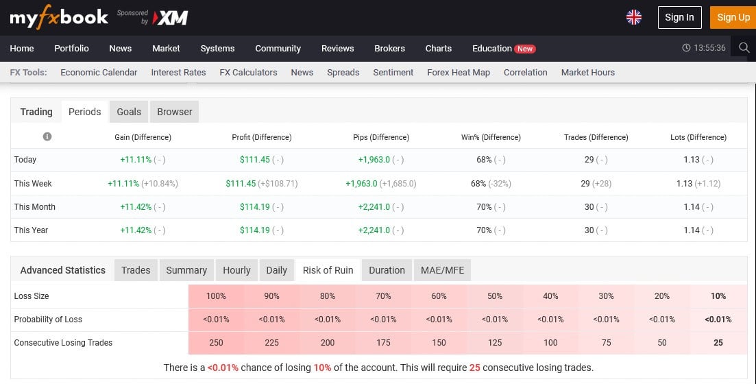Viewport: 756px width, 384px height.
Task: Switch to the Browser tab
Action: pyautogui.click(x=175, y=112)
